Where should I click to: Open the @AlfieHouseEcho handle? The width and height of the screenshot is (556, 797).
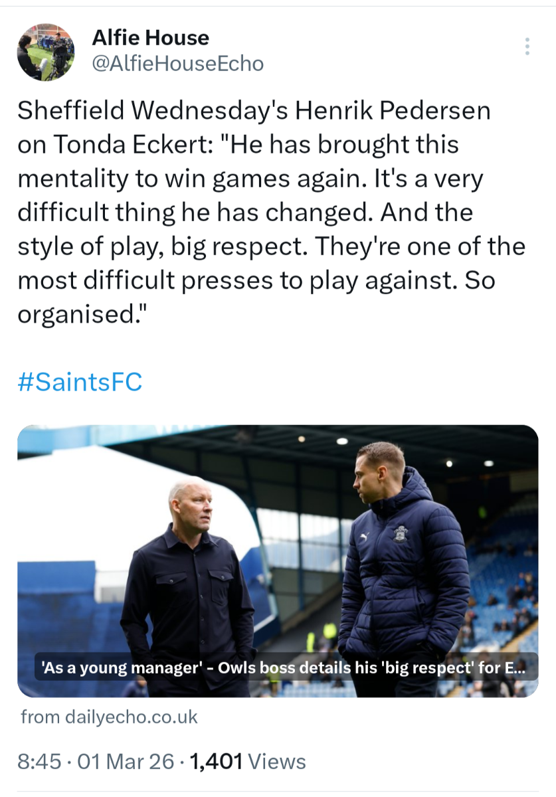coord(177,64)
